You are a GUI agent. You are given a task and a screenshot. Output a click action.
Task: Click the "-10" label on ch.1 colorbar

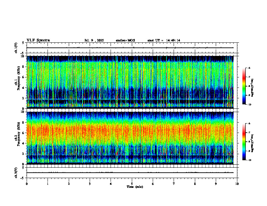click(249, 105)
